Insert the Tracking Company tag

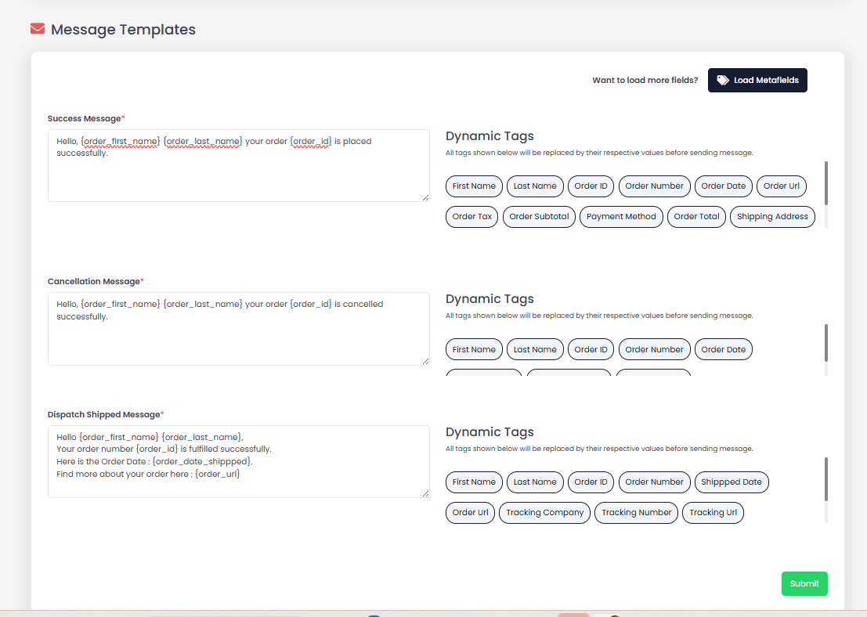coord(544,513)
